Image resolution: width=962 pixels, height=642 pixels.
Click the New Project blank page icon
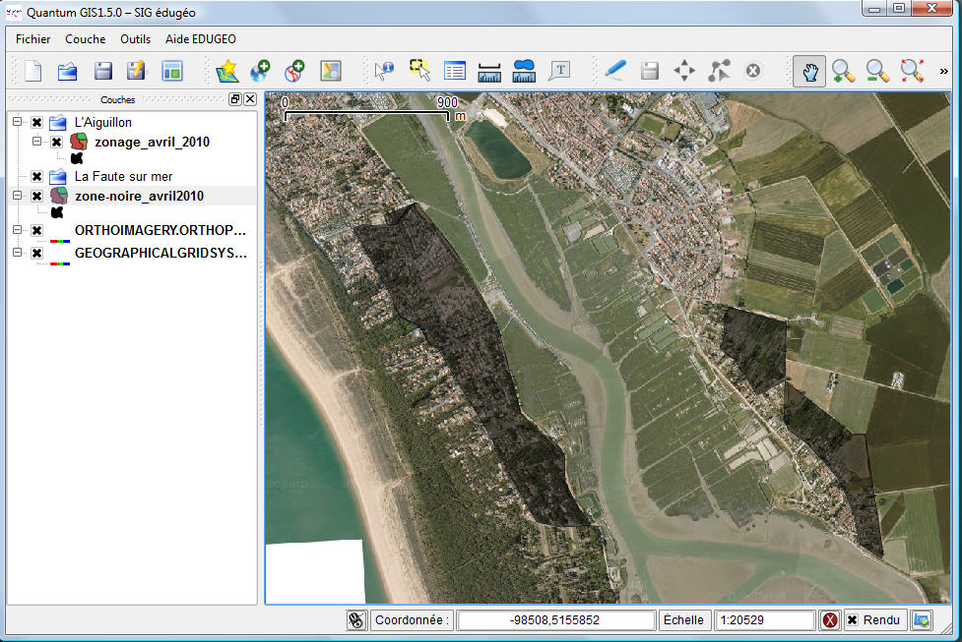click(x=33, y=71)
